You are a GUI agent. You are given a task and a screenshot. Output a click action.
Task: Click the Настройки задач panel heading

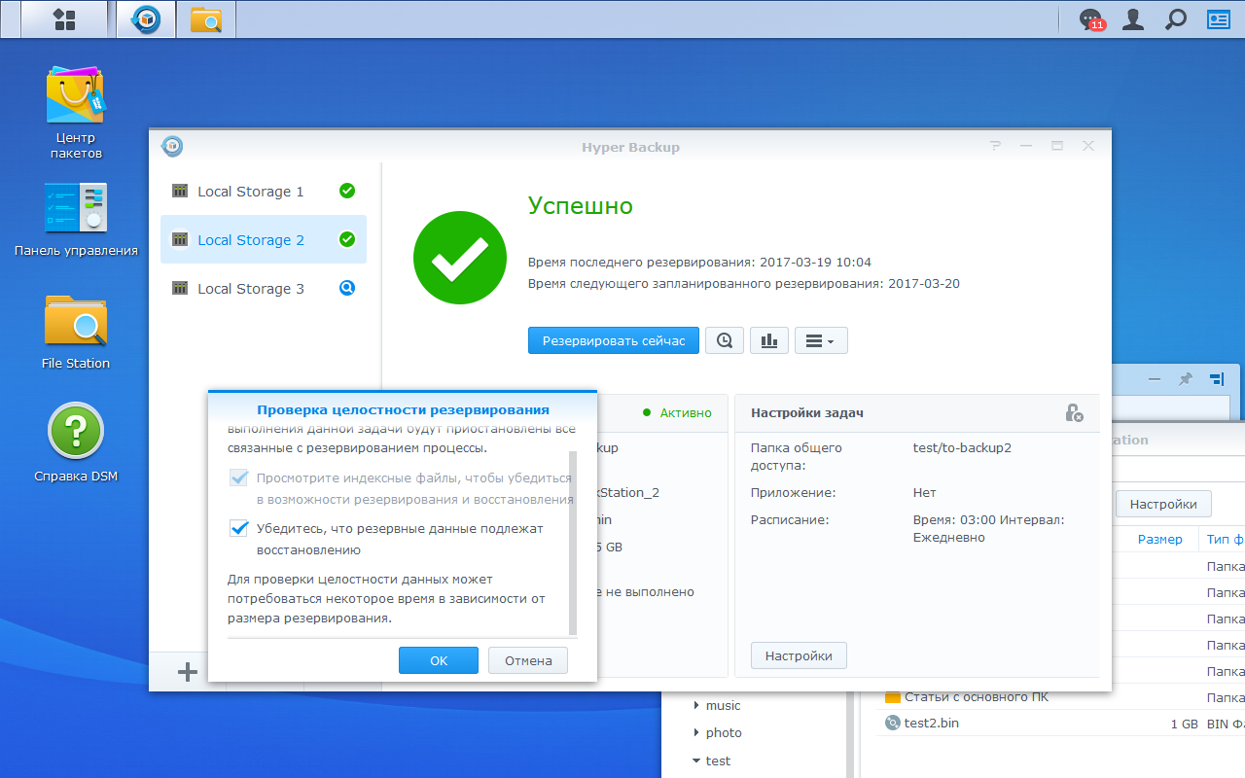(807, 413)
